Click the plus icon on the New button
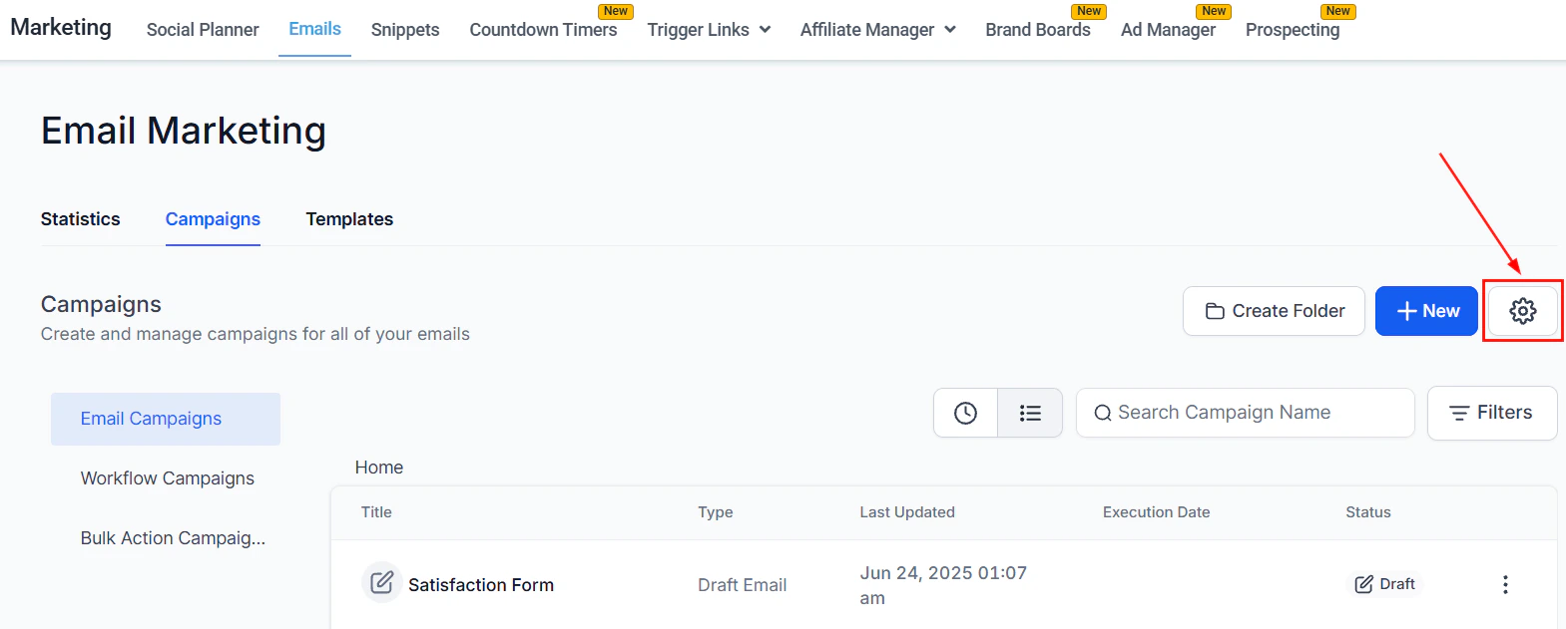 pyautogui.click(x=1406, y=310)
